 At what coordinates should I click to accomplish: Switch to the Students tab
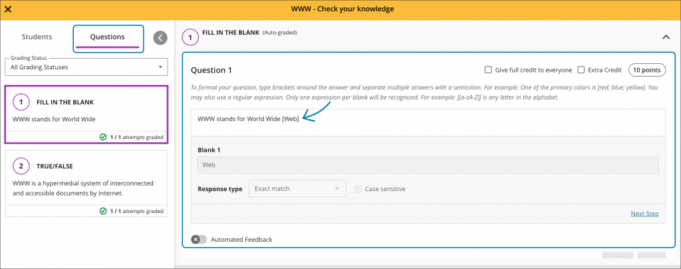37,37
